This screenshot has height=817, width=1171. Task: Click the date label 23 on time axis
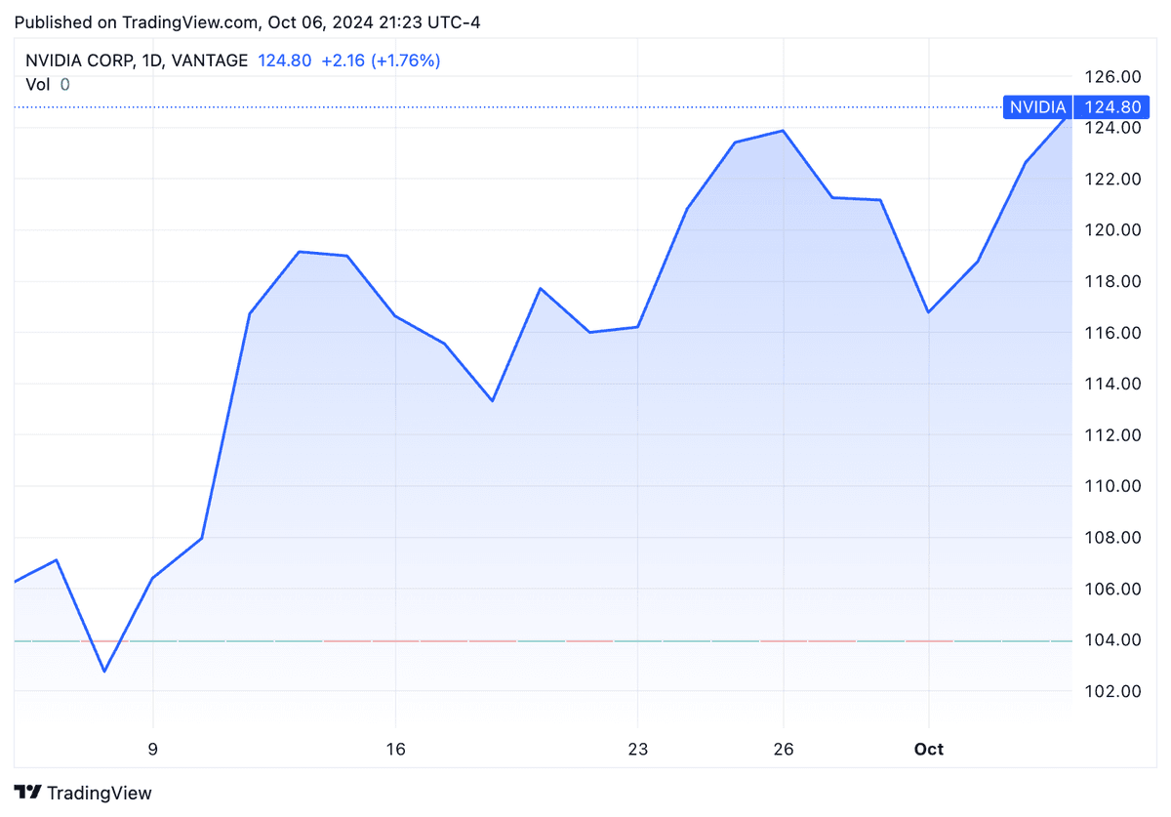(x=637, y=750)
